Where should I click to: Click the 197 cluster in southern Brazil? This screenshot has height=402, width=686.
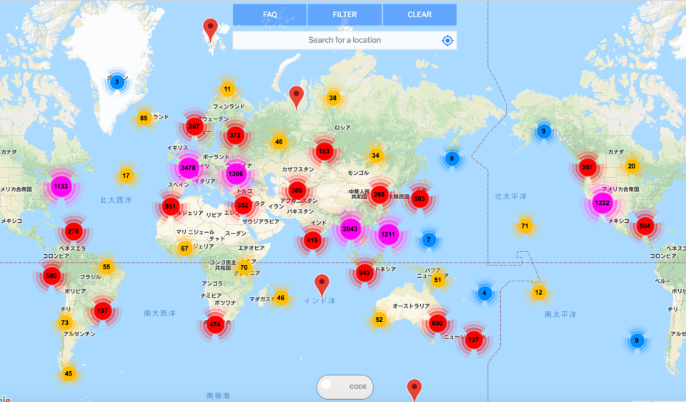(x=102, y=311)
